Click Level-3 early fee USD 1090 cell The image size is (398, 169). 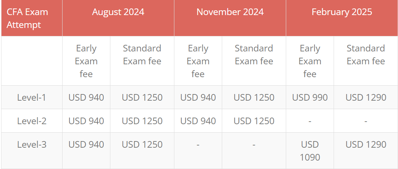pyautogui.click(x=310, y=151)
